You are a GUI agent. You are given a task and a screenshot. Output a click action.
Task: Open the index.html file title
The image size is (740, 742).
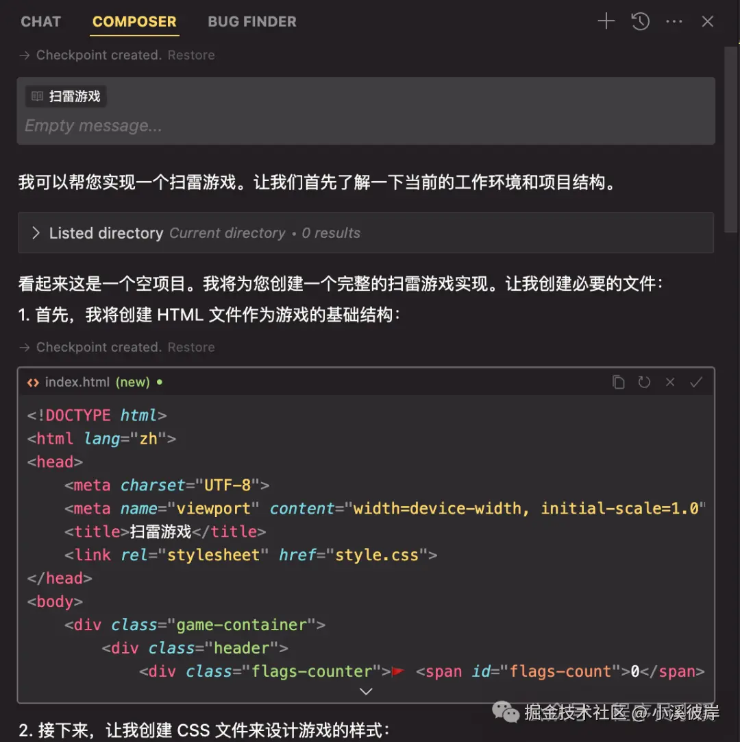(x=77, y=382)
